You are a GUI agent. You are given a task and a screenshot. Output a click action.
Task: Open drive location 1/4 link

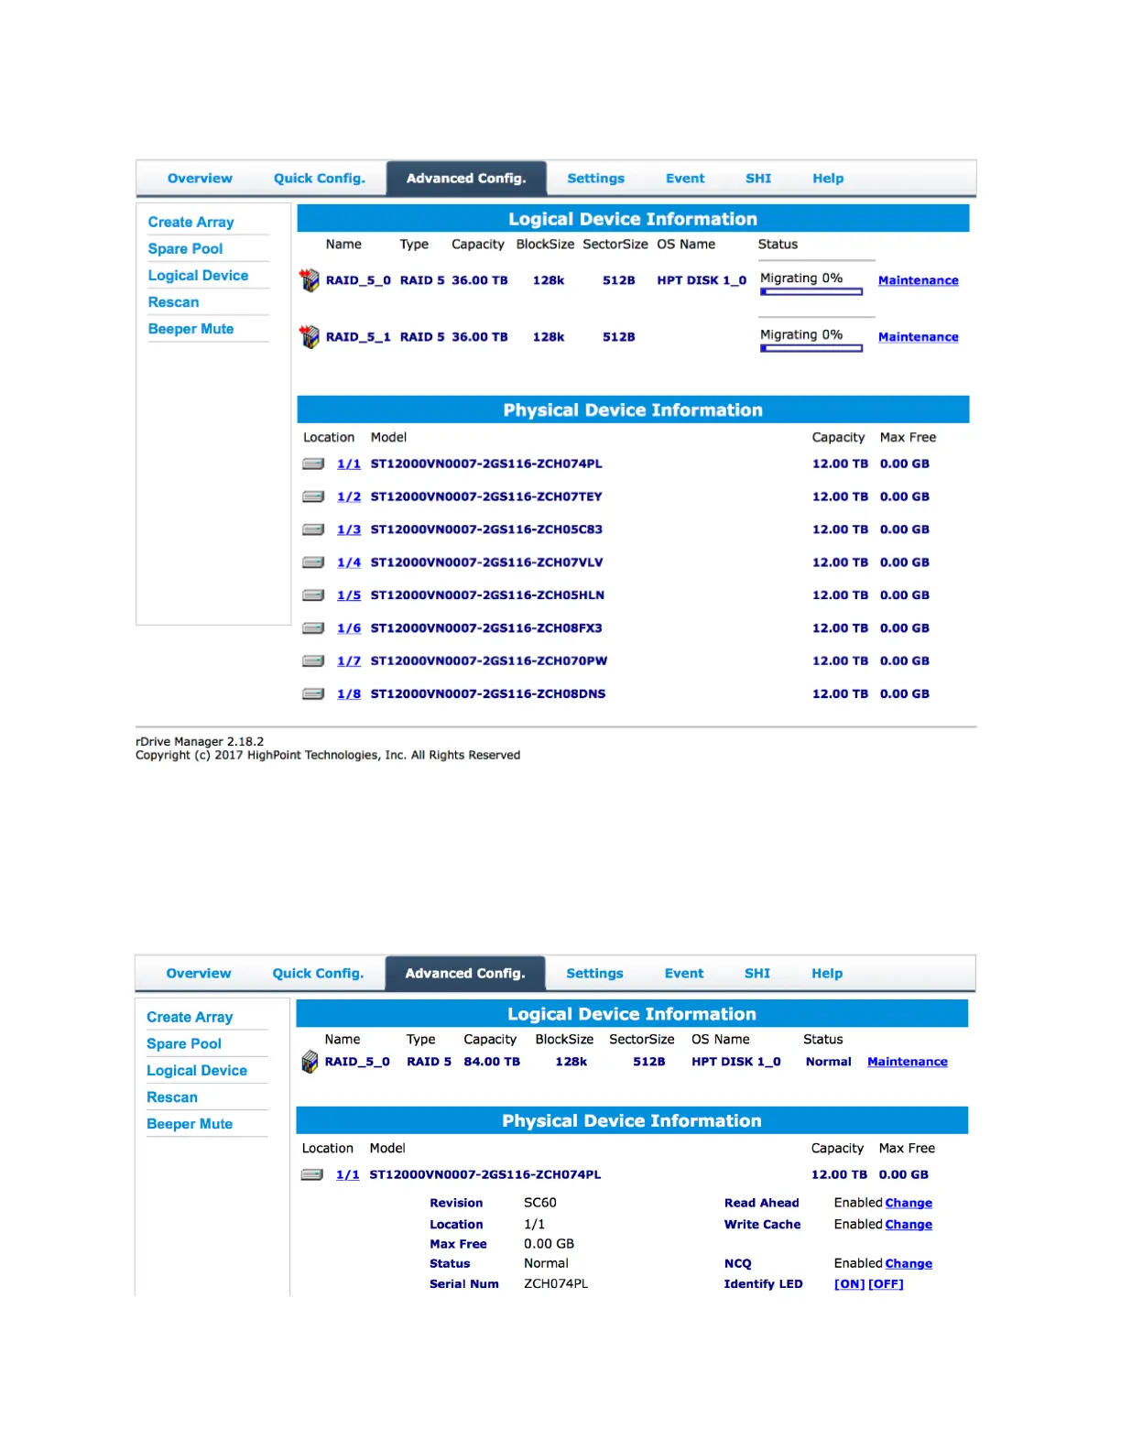pyautogui.click(x=349, y=562)
